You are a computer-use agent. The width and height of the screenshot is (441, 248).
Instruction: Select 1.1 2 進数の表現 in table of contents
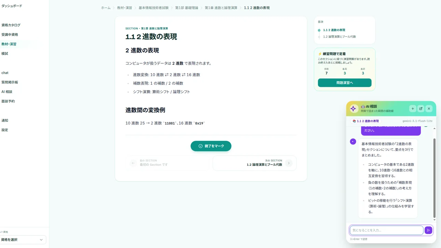tap(334, 30)
